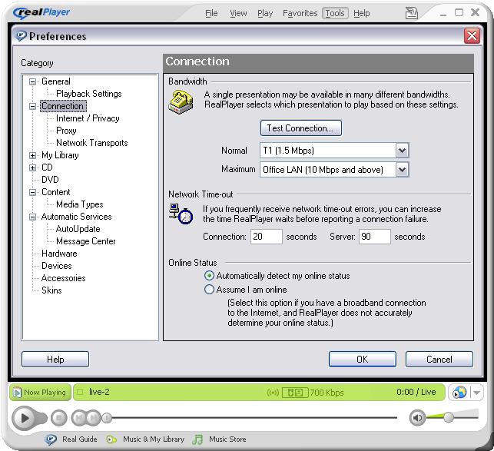Click the Now Playing icon button

pos(17,393)
